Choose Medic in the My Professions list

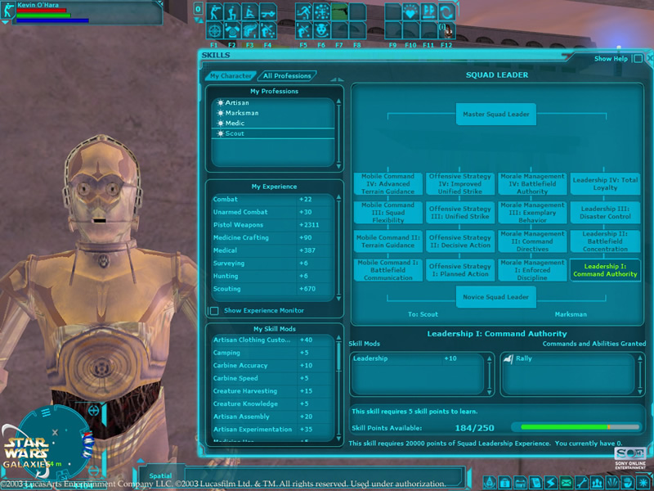235,124
